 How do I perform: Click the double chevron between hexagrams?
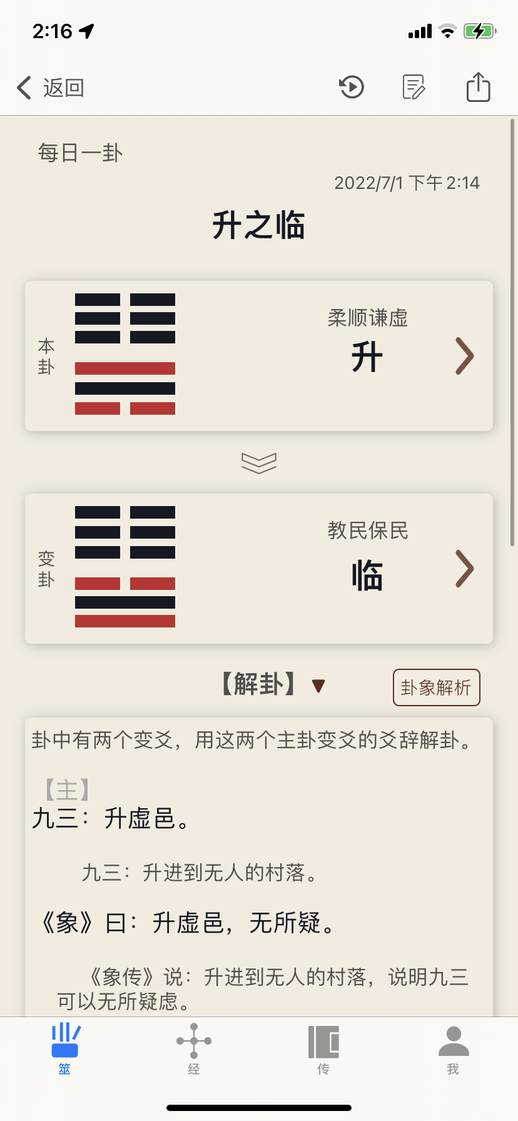(x=259, y=463)
